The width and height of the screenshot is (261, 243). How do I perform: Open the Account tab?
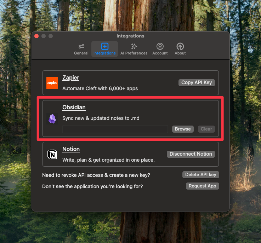pos(160,49)
